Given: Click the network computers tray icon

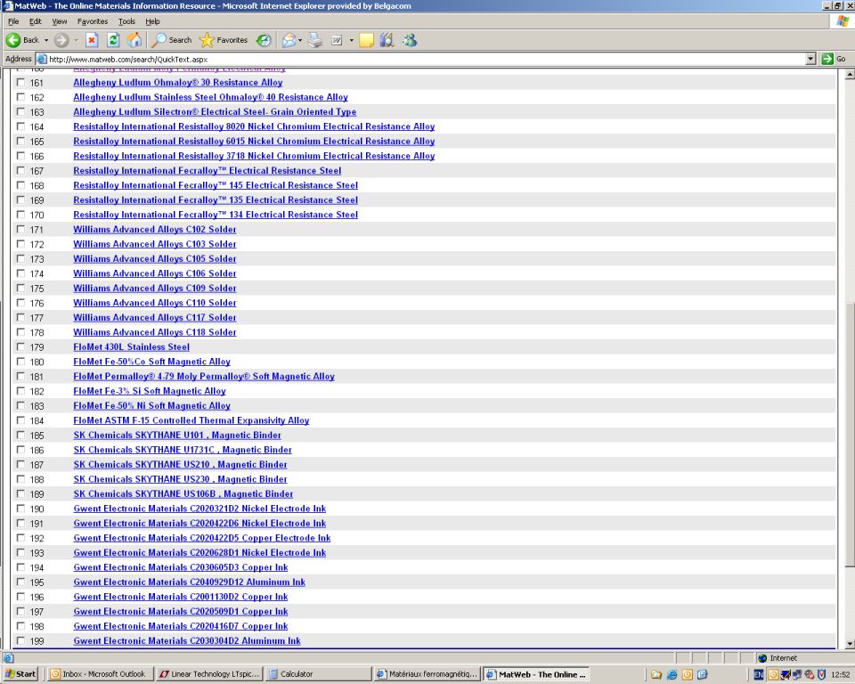Looking at the screenshot, I should coord(797,675).
